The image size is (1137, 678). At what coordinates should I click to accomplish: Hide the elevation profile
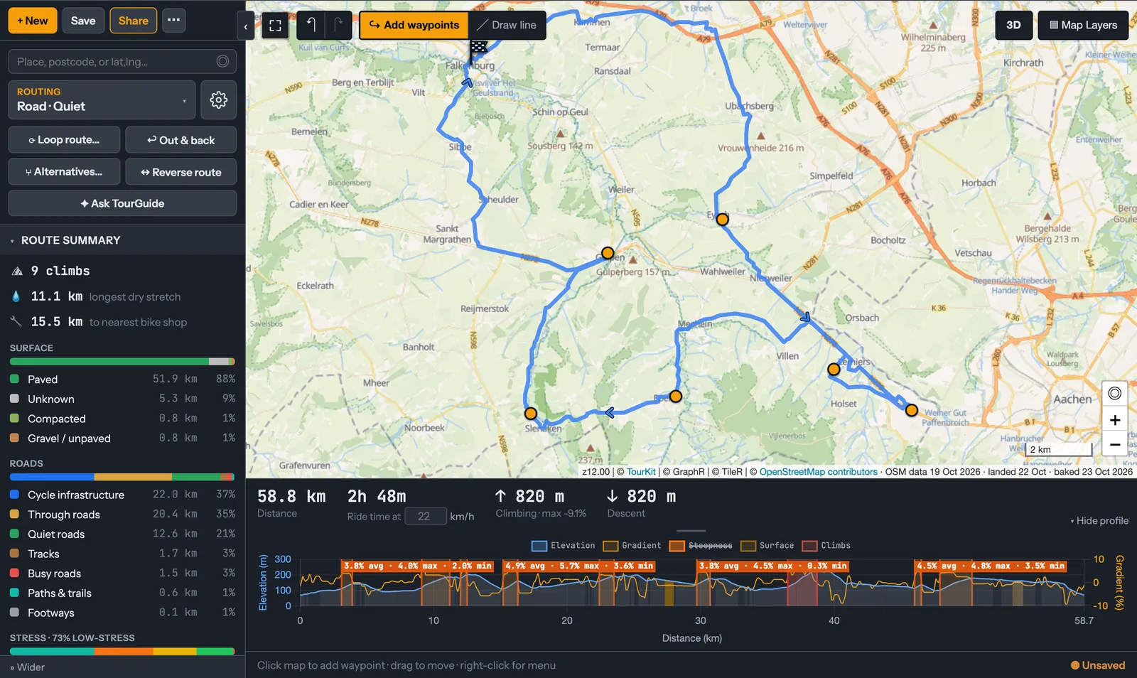pyautogui.click(x=1099, y=521)
